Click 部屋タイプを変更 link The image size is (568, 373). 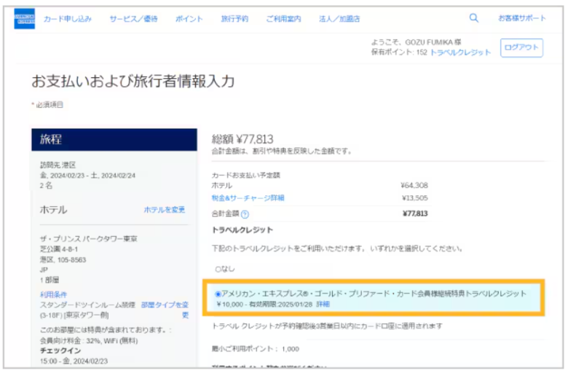(165, 310)
